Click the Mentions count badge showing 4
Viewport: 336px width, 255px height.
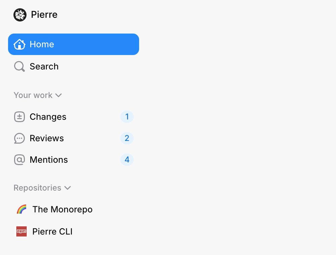coord(127,160)
